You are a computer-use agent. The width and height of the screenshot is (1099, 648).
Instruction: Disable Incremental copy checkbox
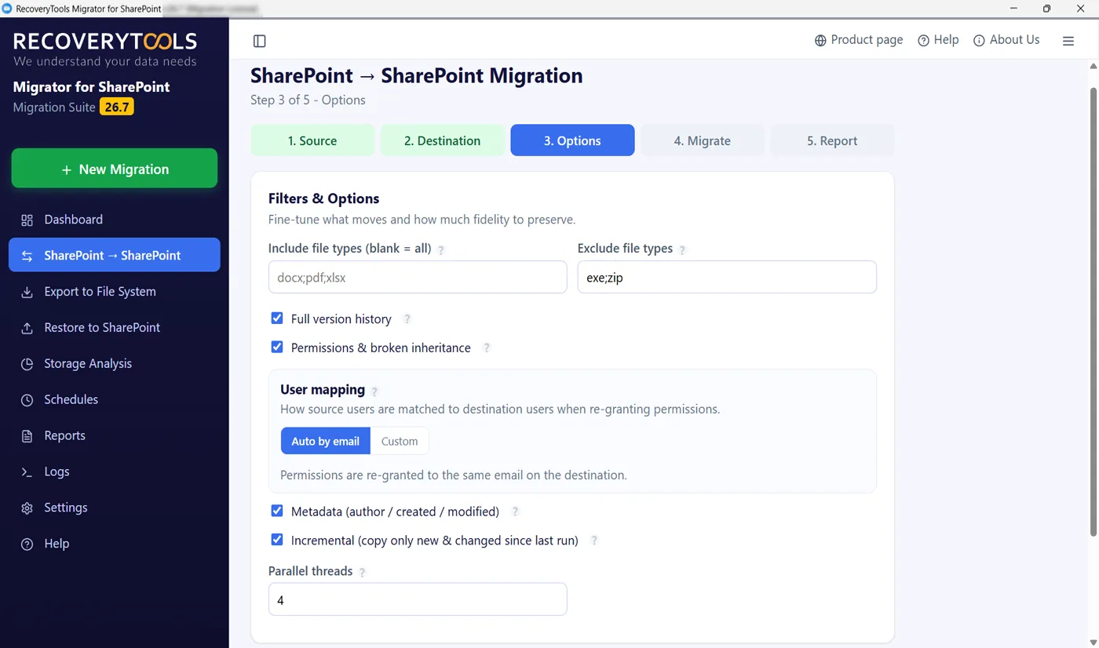277,540
